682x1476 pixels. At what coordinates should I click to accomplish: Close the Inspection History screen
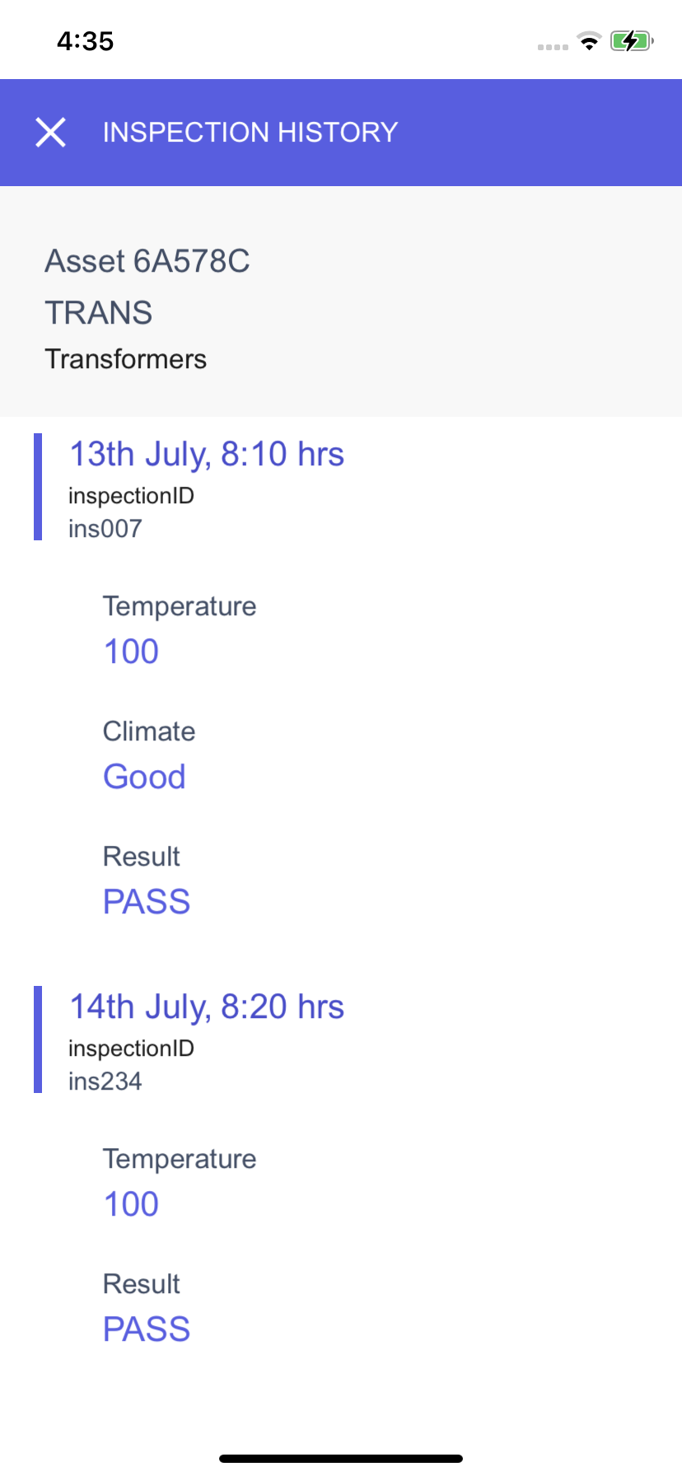[x=50, y=132]
